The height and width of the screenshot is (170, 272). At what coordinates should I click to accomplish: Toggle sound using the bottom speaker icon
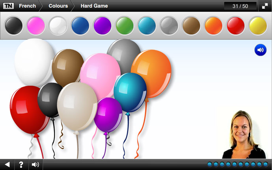[35, 164]
